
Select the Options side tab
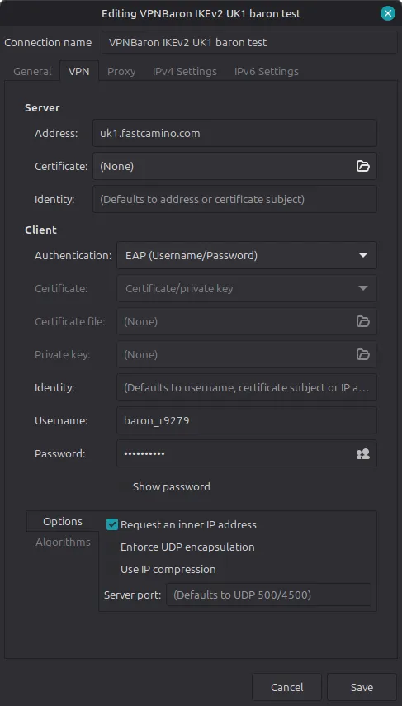point(63,521)
